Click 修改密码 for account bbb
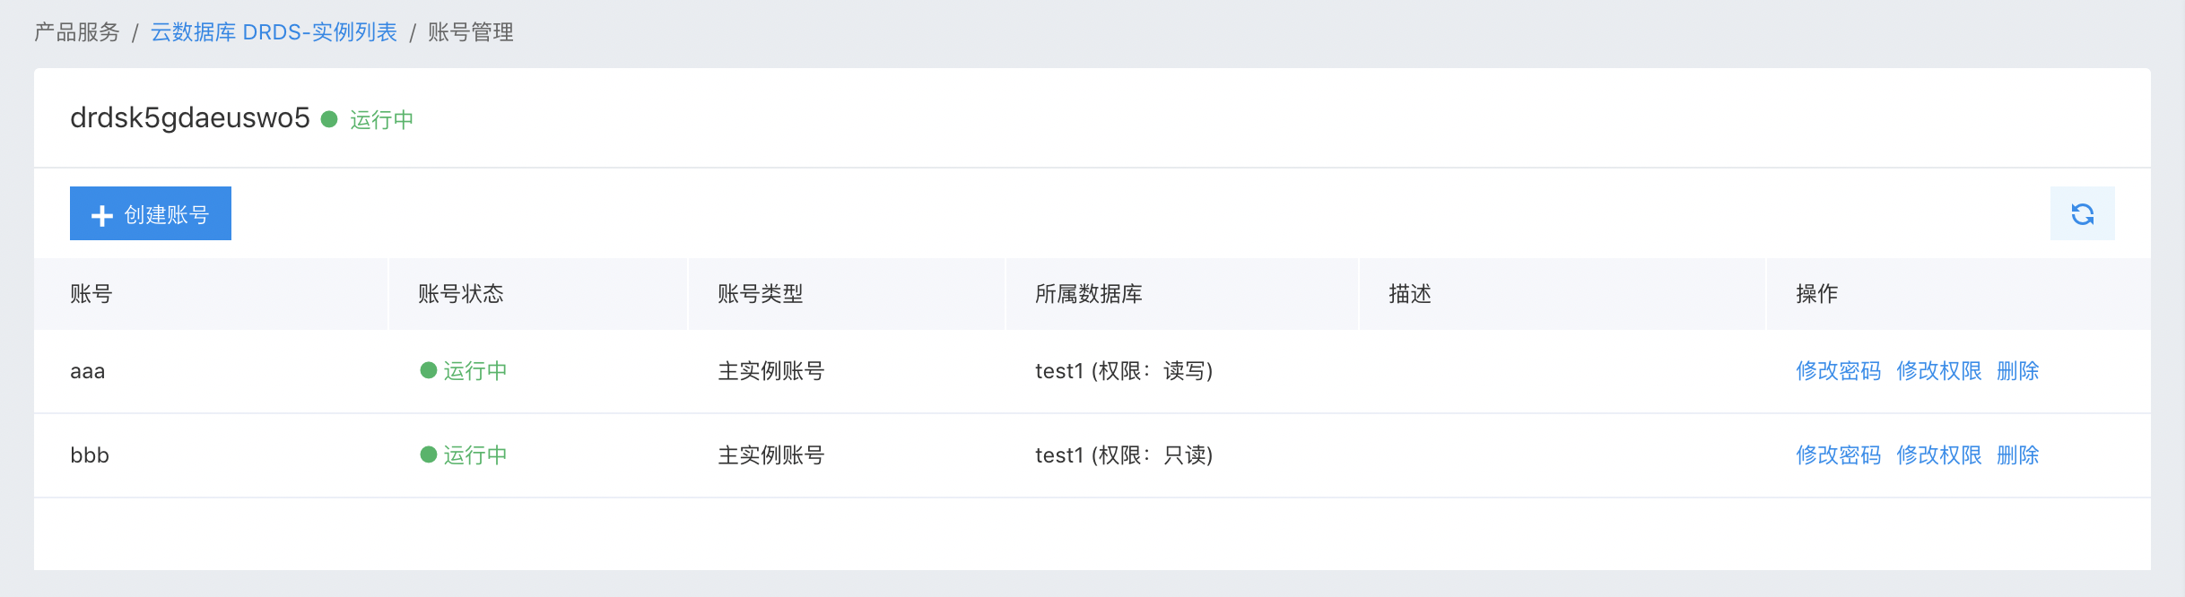This screenshot has height=597, width=2185. tap(1838, 454)
